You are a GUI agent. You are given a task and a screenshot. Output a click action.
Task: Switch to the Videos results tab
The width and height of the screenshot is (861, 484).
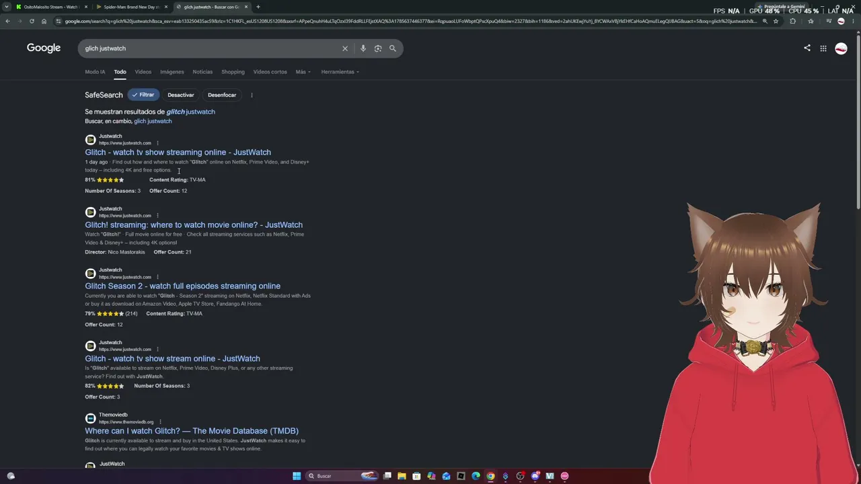(143, 72)
